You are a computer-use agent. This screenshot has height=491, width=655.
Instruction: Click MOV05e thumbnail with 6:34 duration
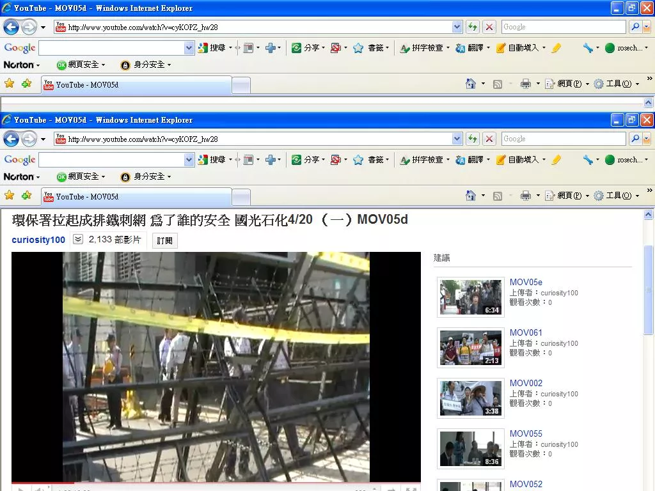[x=471, y=297]
